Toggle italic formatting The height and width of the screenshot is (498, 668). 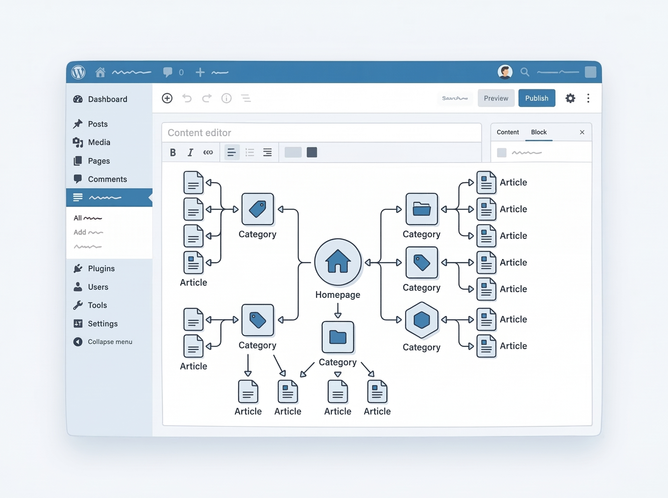click(x=190, y=152)
